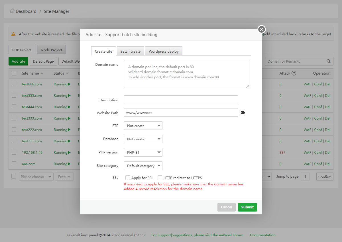Select the checkbox for aaa.com row
342x242 pixels.
[x=14, y=164]
